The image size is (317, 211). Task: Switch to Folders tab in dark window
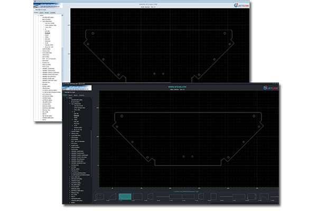click(65, 95)
